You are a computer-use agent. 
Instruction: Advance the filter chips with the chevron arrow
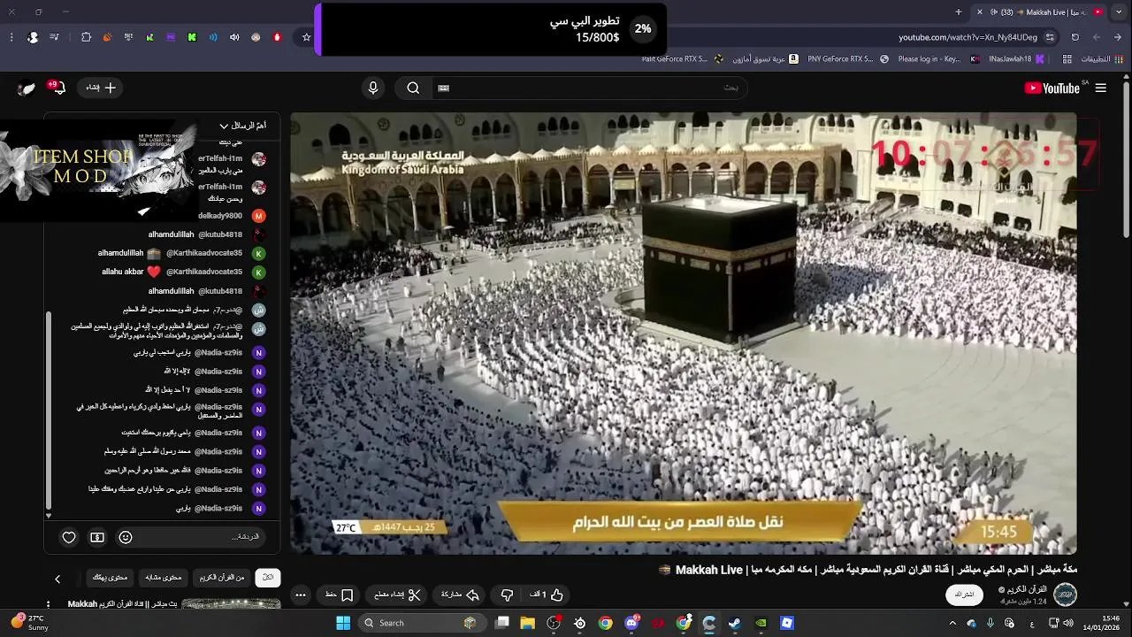pyautogui.click(x=57, y=579)
